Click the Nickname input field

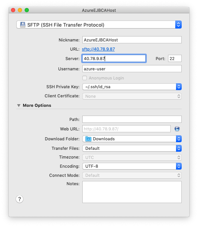132,40
